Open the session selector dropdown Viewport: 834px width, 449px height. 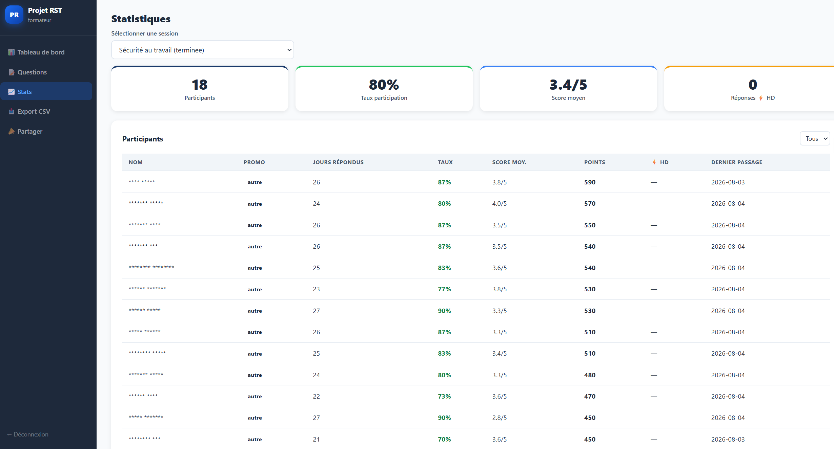pos(202,50)
